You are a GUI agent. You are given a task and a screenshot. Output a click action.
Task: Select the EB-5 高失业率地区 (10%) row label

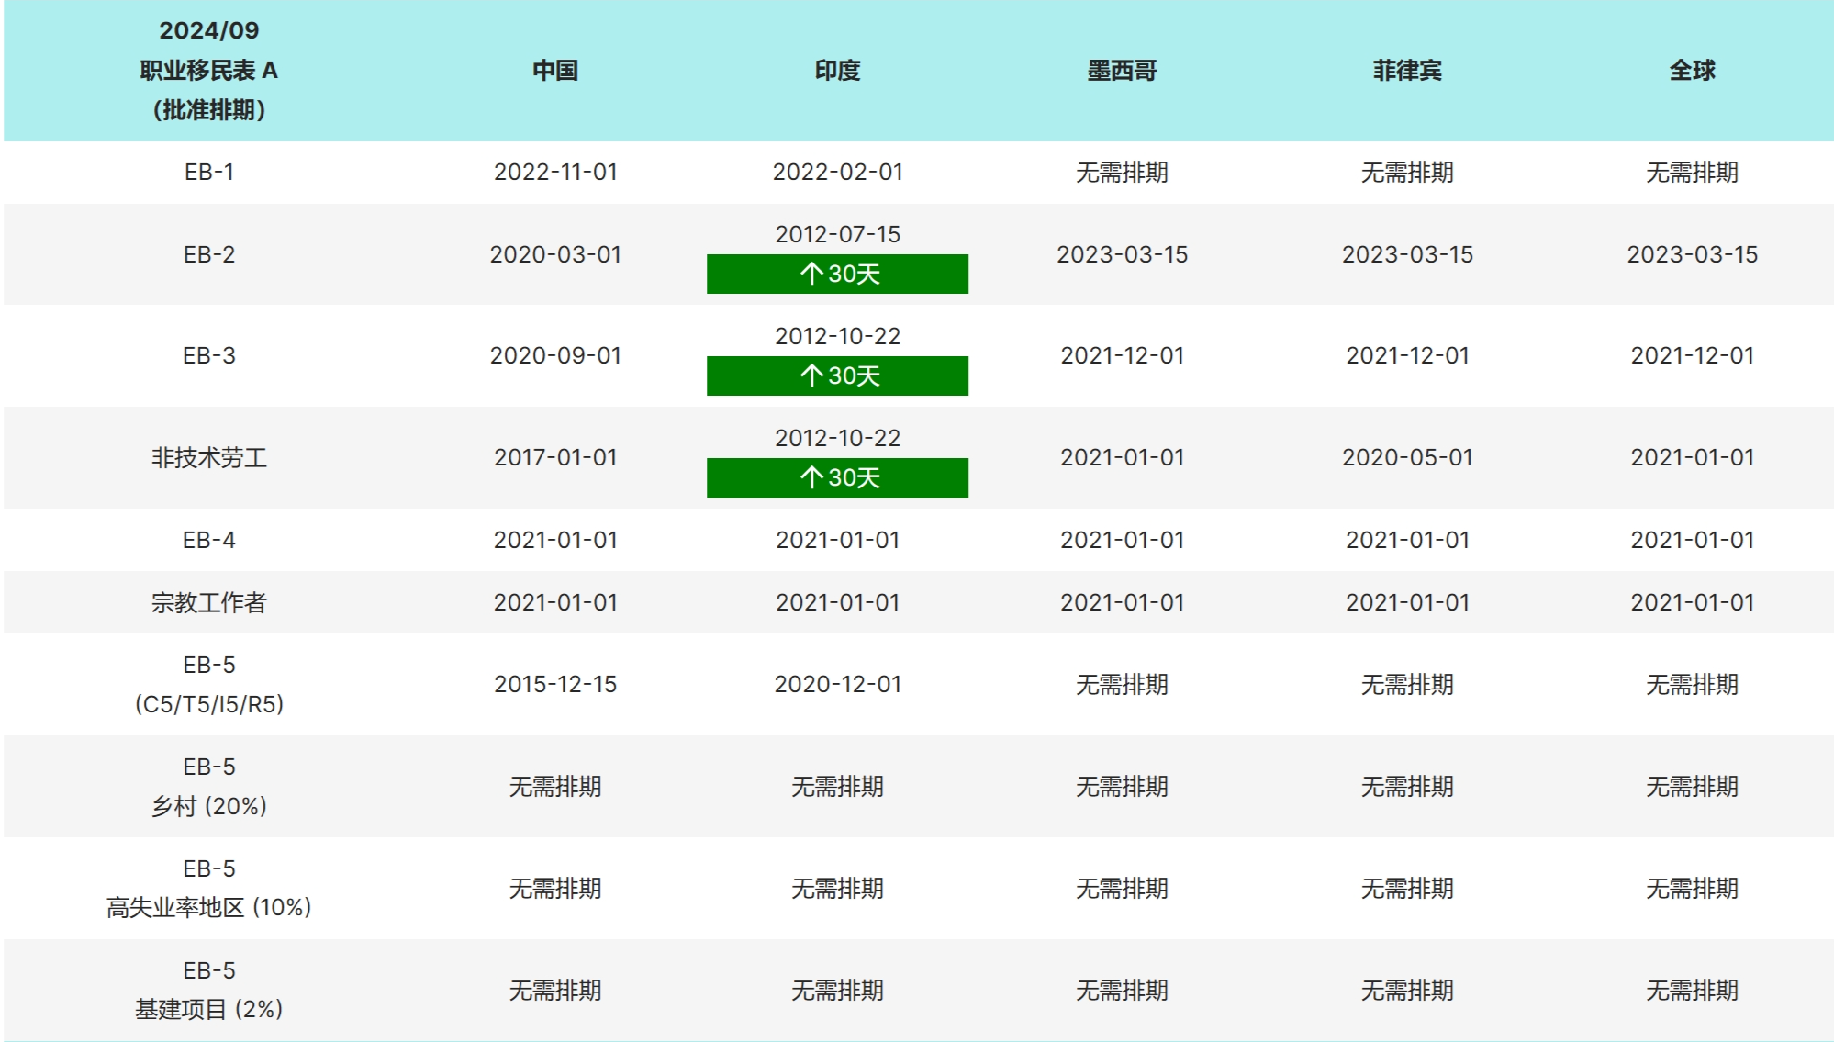pos(209,888)
